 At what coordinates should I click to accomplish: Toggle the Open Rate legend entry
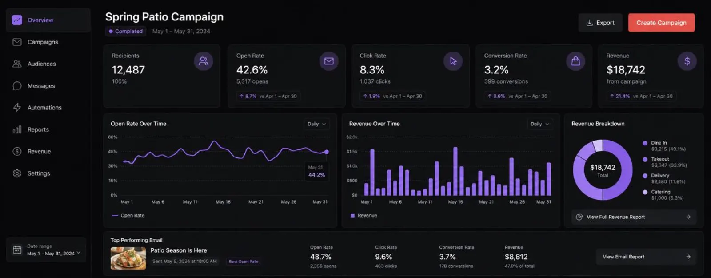tap(128, 215)
